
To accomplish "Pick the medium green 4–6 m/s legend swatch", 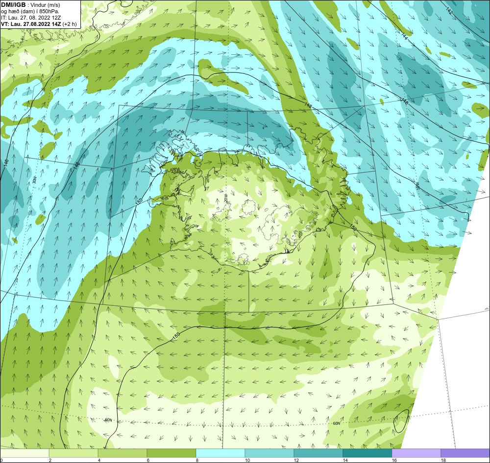I will click(122, 453).
